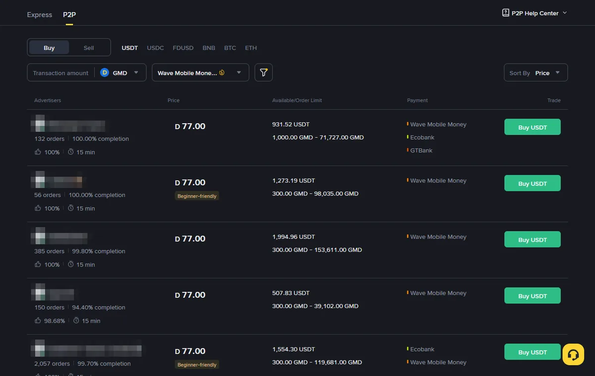
Task: Click thumbs-up icon for 385 orders advertiser
Action: [38, 265]
